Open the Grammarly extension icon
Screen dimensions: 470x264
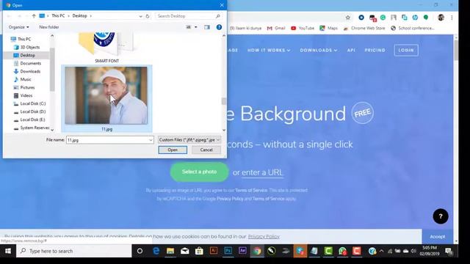[x=383, y=18]
